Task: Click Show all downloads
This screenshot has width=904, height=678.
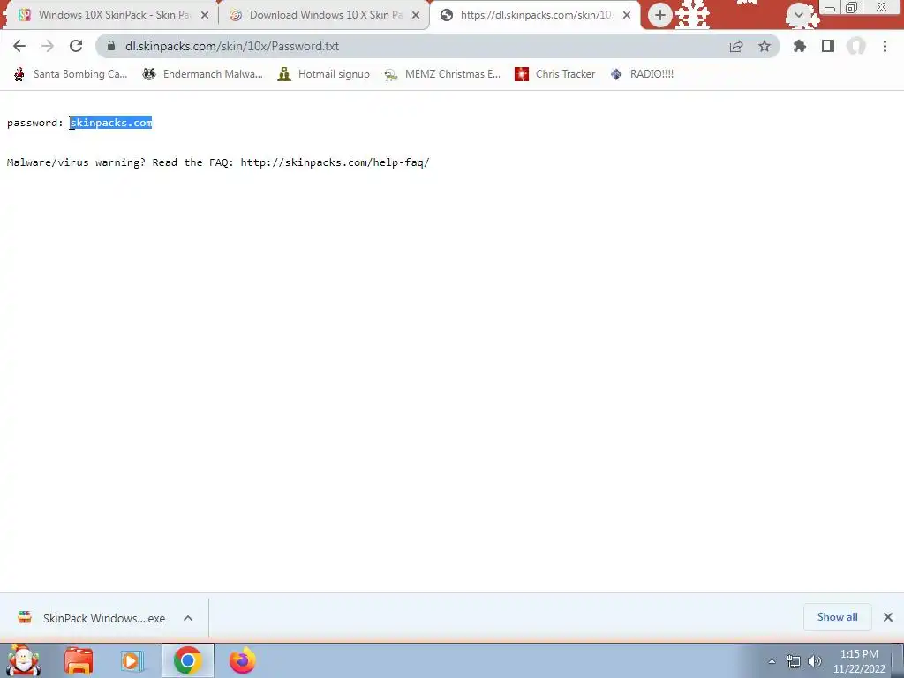Action: (837, 617)
